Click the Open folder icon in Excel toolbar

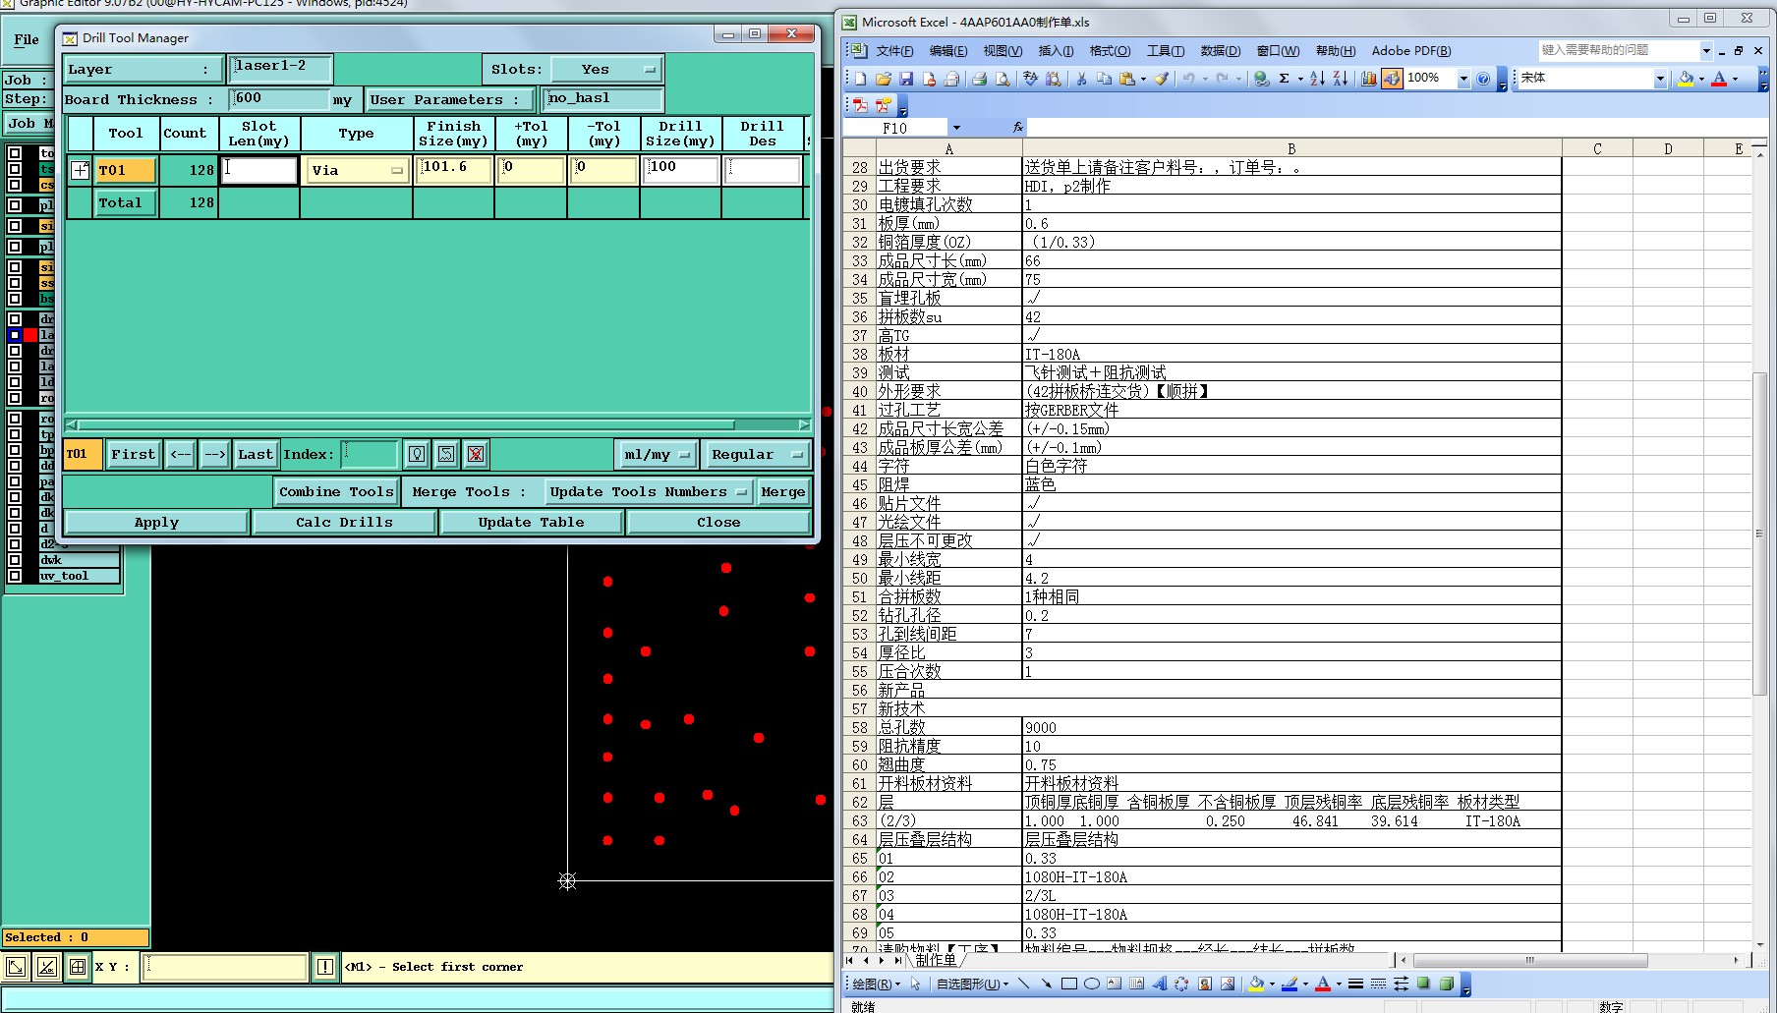pos(884,79)
